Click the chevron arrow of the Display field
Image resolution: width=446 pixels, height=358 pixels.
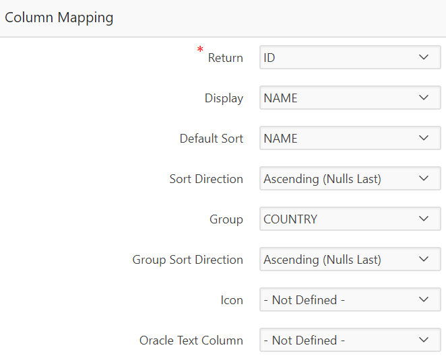click(x=424, y=98)
